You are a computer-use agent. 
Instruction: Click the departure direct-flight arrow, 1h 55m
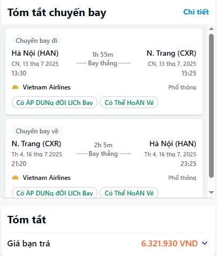coord(103,59)
